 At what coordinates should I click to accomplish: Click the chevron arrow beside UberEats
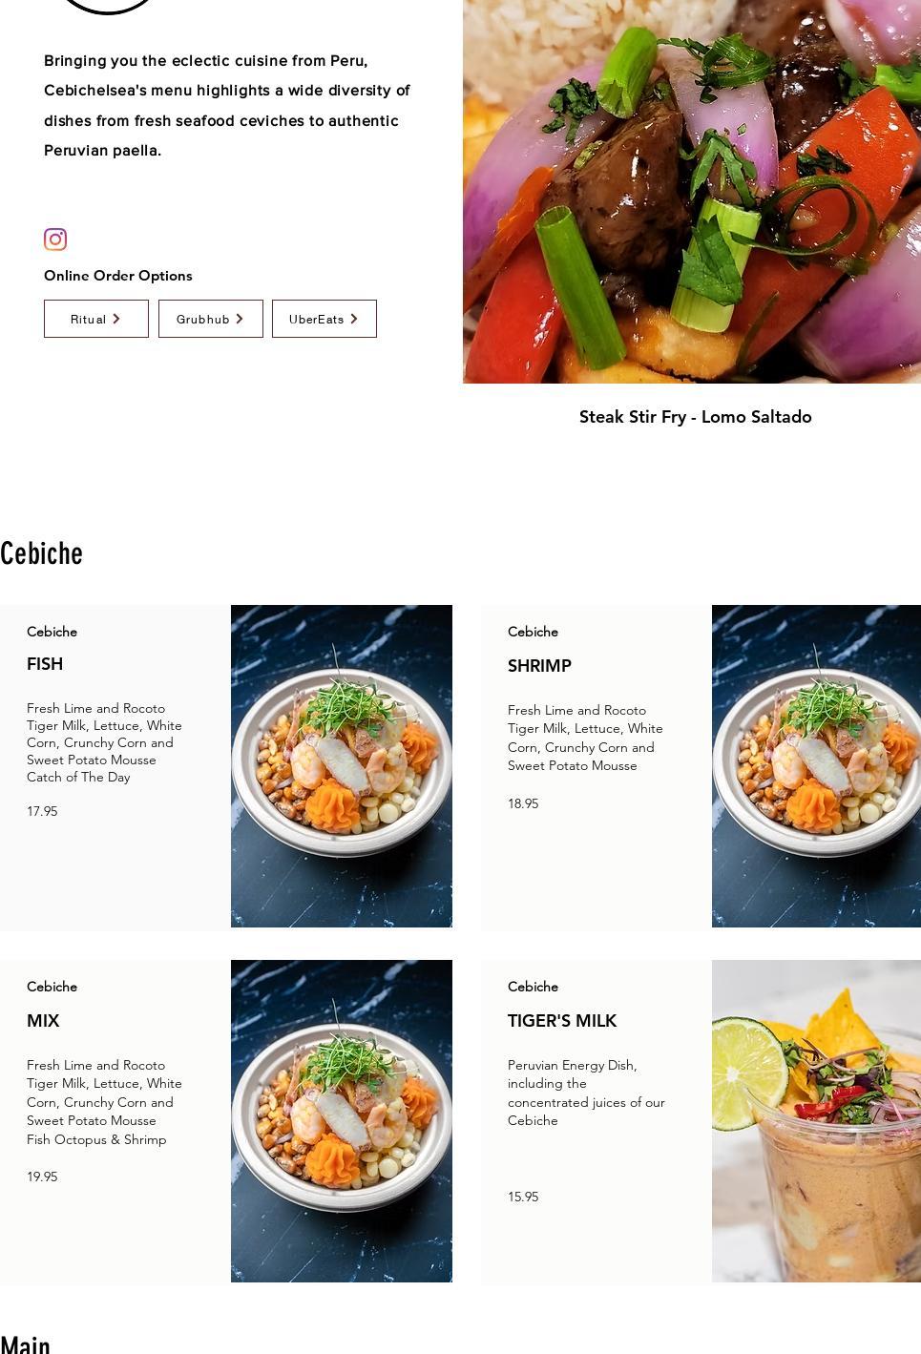[x=354, y=319]
